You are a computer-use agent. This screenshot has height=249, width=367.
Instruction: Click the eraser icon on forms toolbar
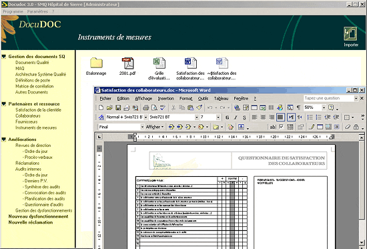pyautogui.click(x=348, y=127)
